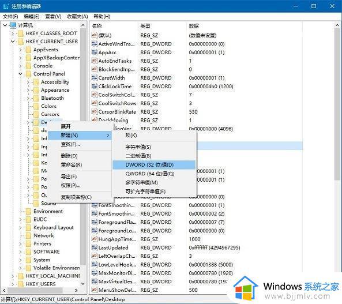
Task: Click the Registry Editor title bar app icon
Action: coord(6,6)
